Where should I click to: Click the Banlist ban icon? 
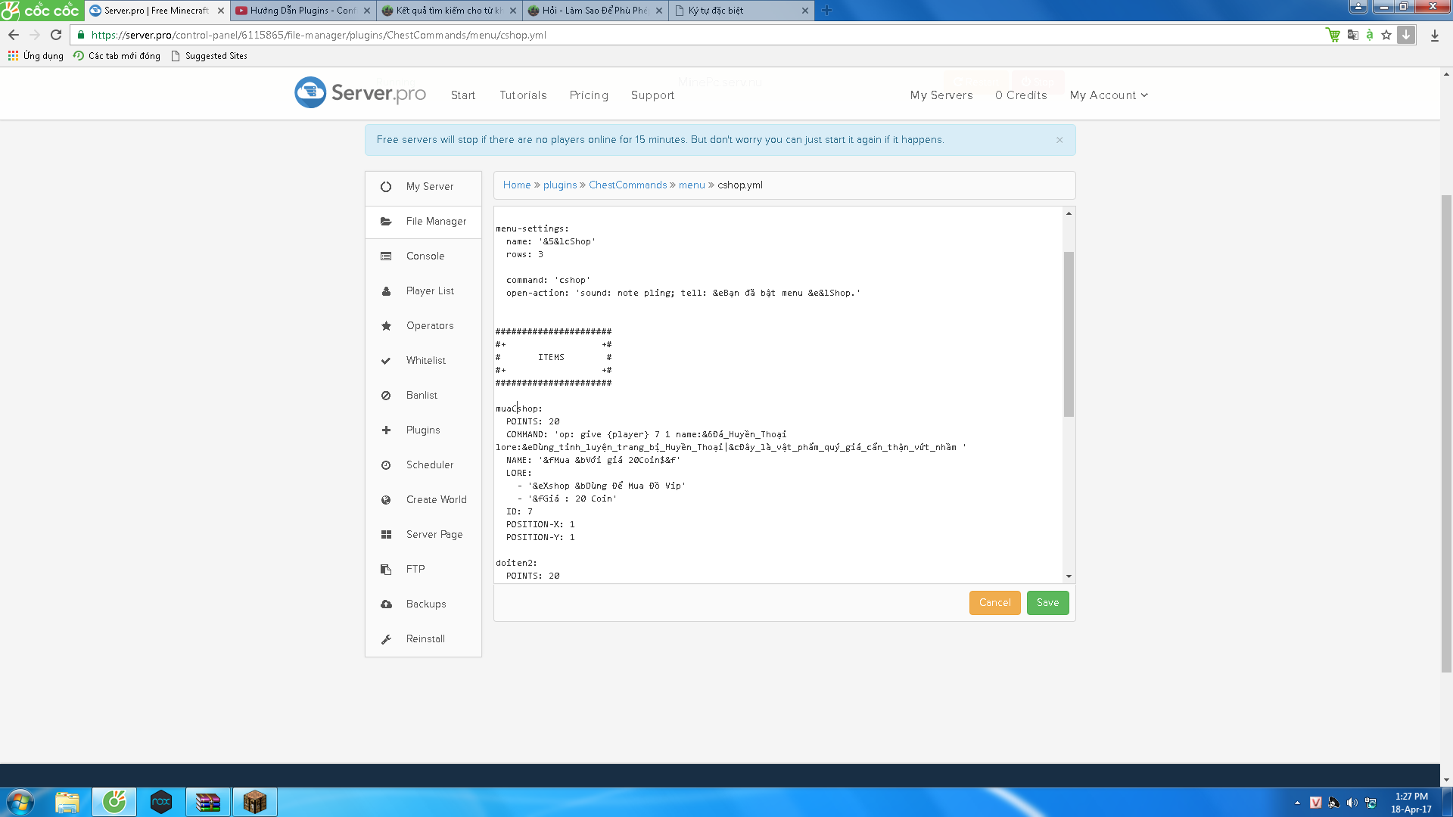click(x=386, y=396)
